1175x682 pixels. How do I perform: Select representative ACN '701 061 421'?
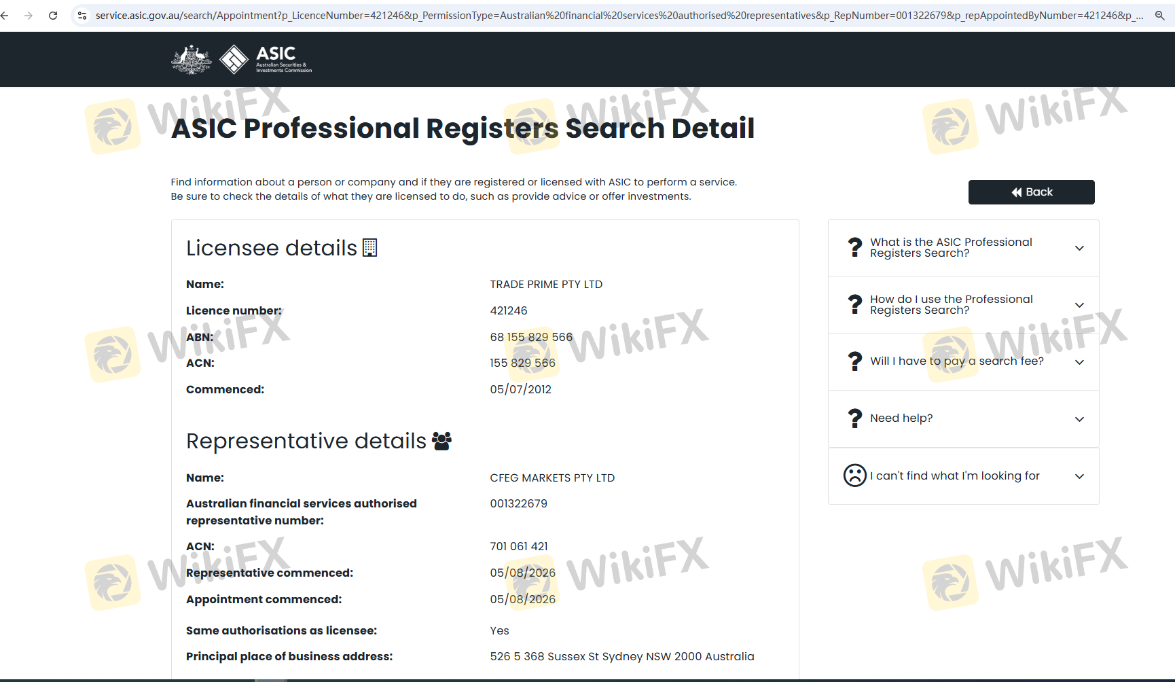pyautogui.click(x=519, y=546)
